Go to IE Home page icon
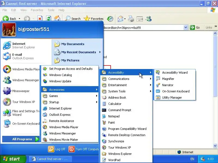The image size is (218, 163). coord(57,18)
